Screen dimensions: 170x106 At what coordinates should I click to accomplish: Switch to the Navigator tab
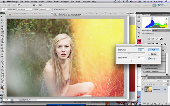[155, 15]
